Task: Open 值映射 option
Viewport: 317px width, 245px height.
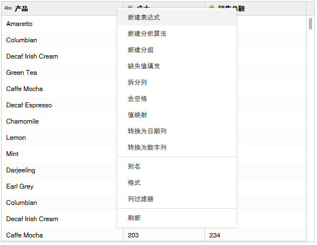Action: click(x=177, y=115)
